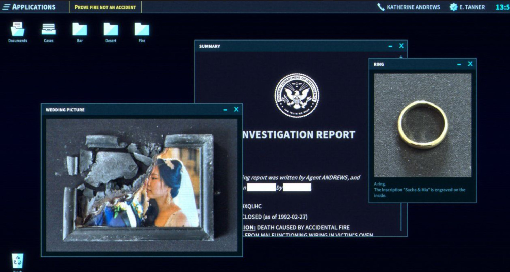Select the Prove Fire Not An Accident objective
The height and width of the screenshot is (272, 510).
[105, 7]
